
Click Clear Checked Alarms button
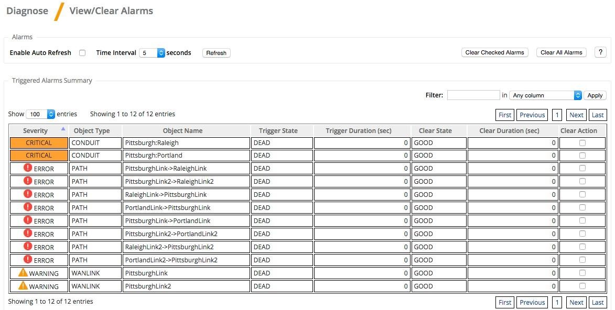click(x=494, y=52)
